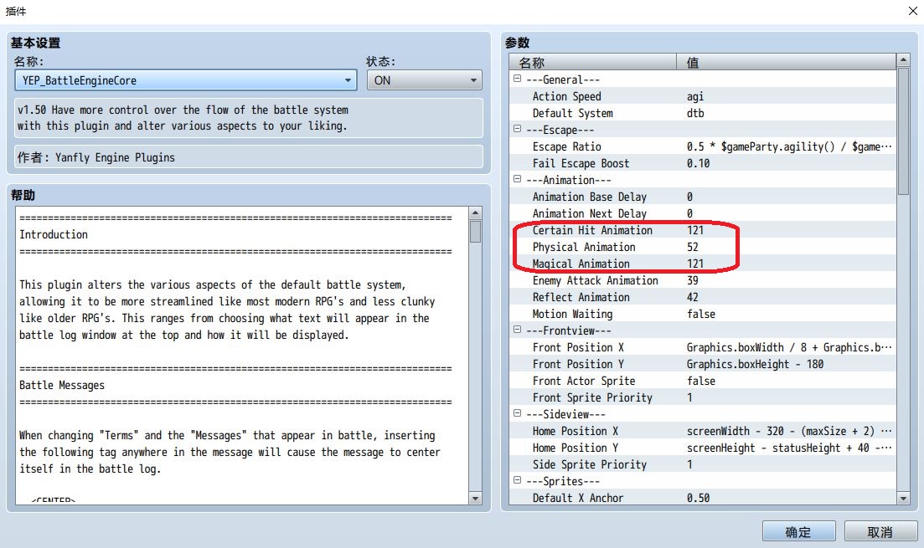Collapse the ---Animation--- parameter group

[518, 179]
